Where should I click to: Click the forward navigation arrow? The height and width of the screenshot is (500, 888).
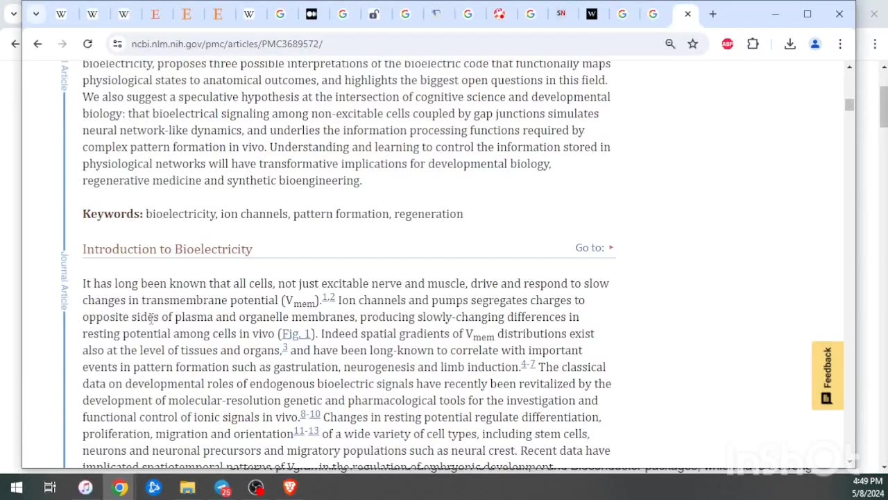(x=62, y=44)
